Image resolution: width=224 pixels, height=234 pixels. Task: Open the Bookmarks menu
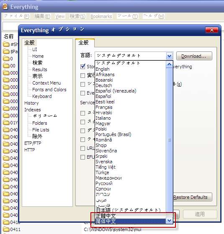(x=101, y=16)
